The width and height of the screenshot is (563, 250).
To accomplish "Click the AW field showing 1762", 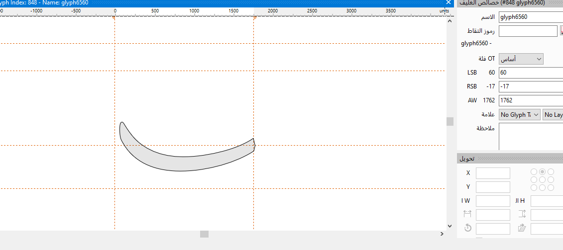I will 530,100.
